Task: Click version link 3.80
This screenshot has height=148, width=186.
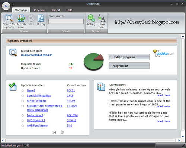Action: click(x=70, y=126)
